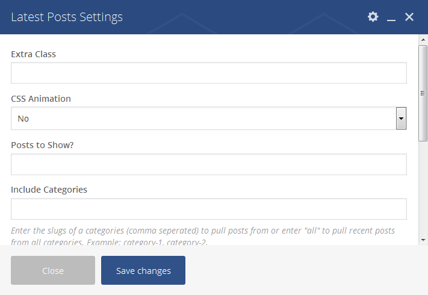Focus the Extra Class text field

pyautogui.click(x=209, y=73)
